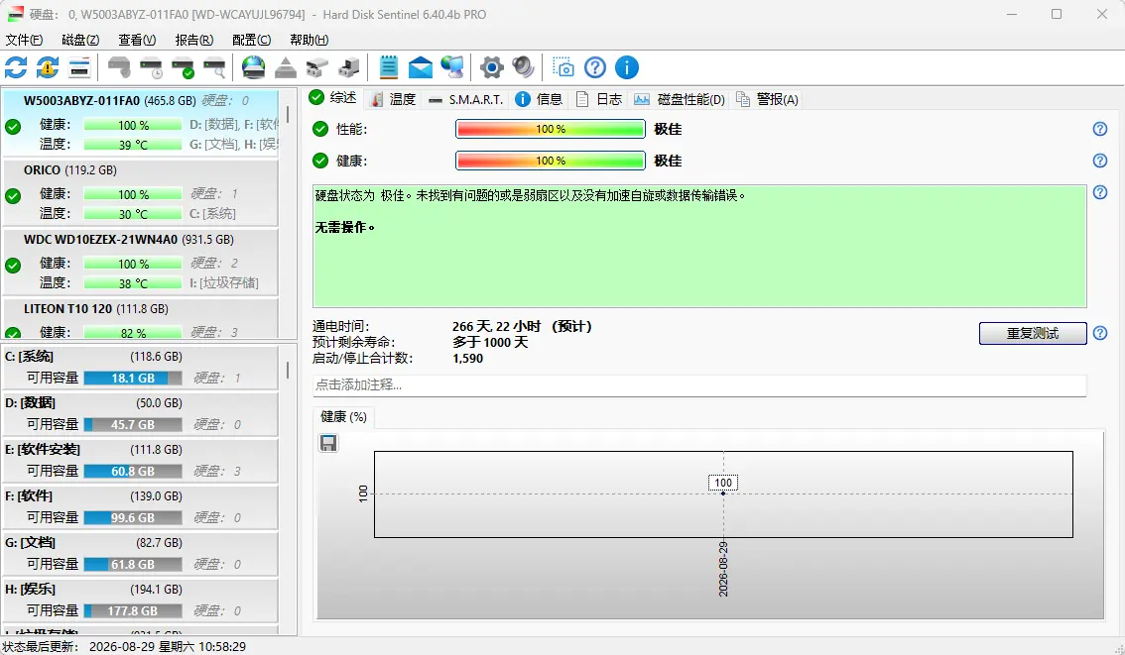Switch to the 磁盘性能(D) tab
This screenshot has width=1125, height=655.
click(x=679, y=100)
